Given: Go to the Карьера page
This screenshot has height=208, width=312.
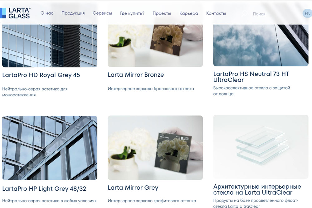Looking at the screenshot, I should [x=189, y=13].
